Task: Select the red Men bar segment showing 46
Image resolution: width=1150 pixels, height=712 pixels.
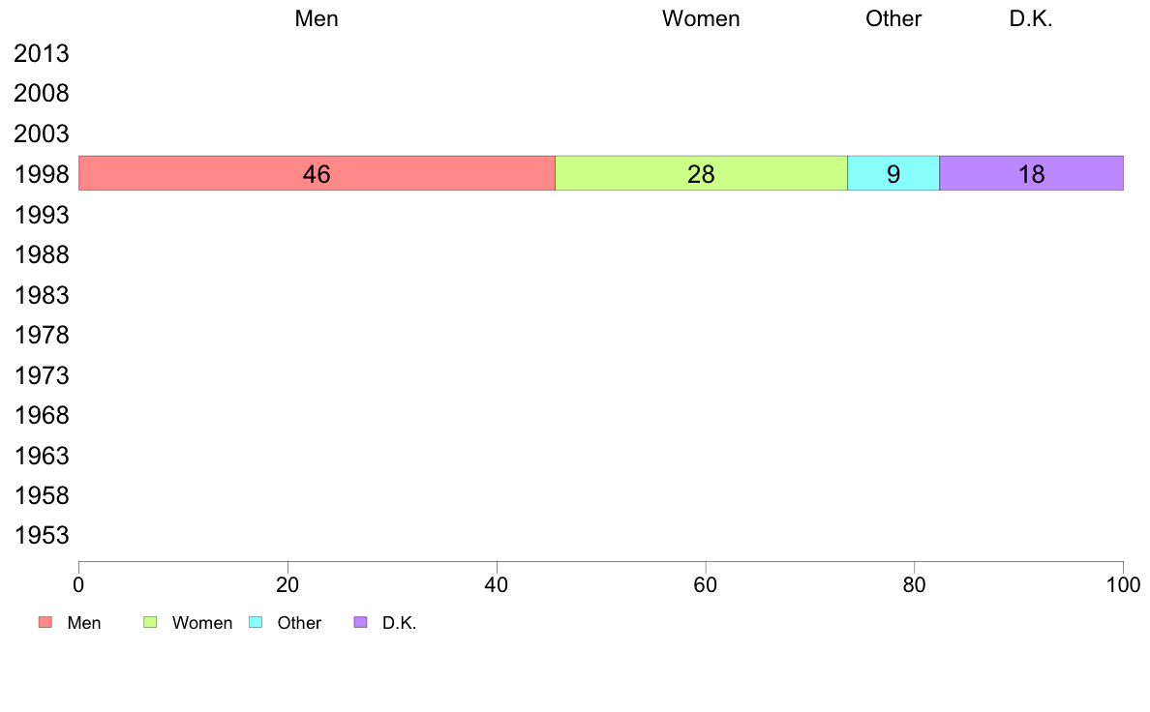Action: coord(317,173)
